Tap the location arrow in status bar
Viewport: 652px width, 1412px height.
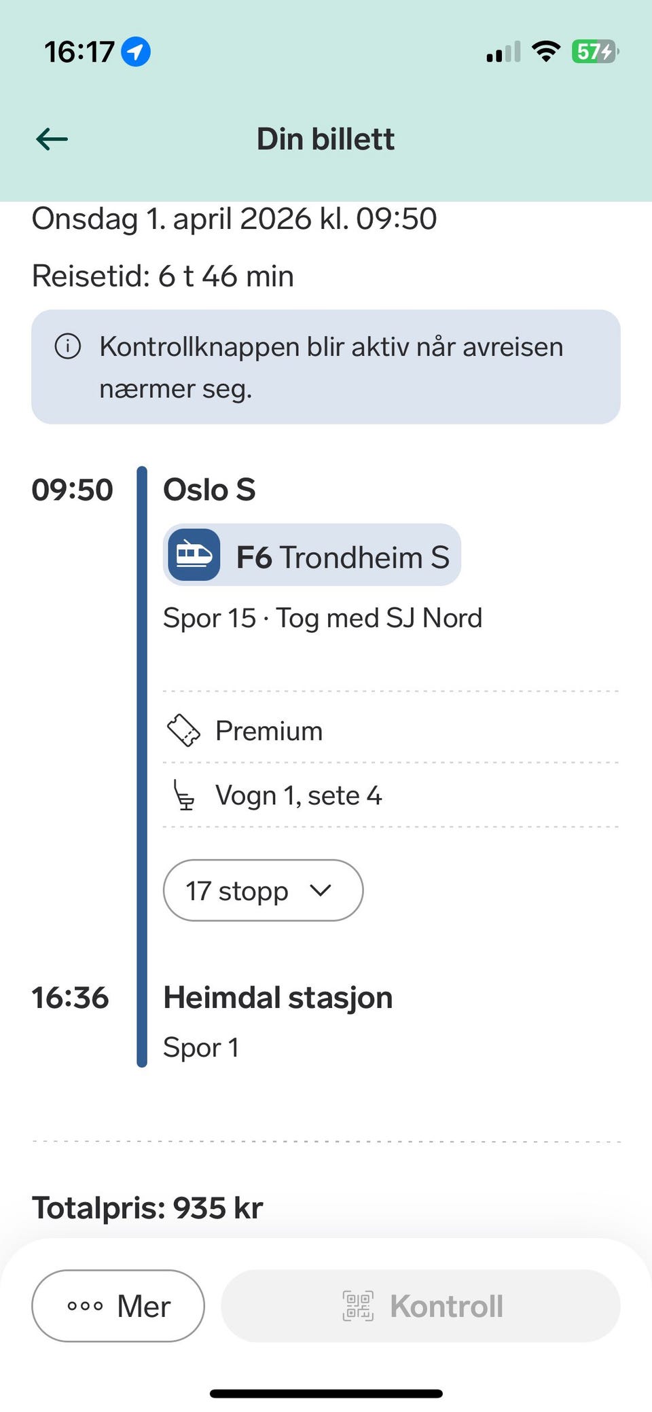136,52
